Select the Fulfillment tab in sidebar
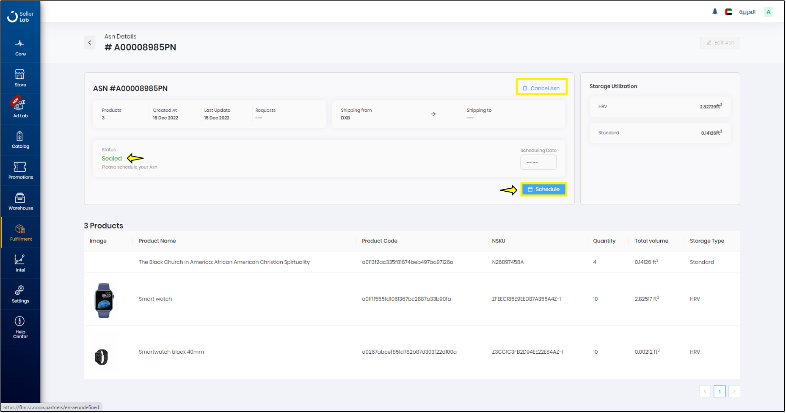 point(20,232)
